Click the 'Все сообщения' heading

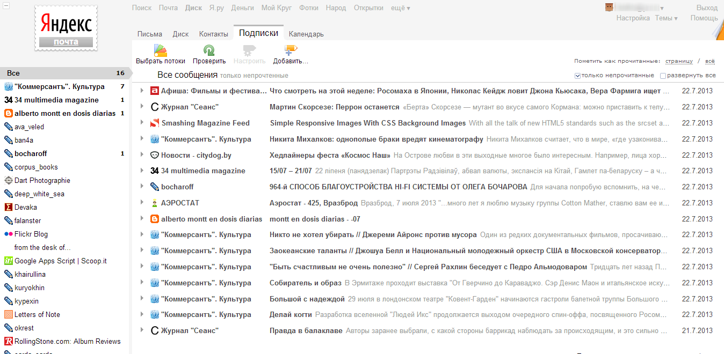pyautogui.click(x=187, y=75)
